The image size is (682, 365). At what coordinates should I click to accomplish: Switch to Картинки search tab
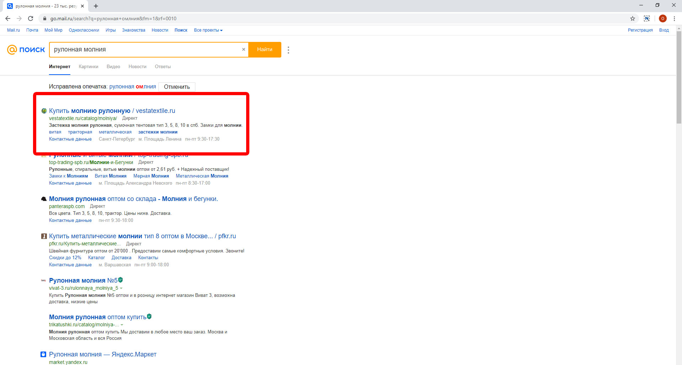[x=88, y=67]
